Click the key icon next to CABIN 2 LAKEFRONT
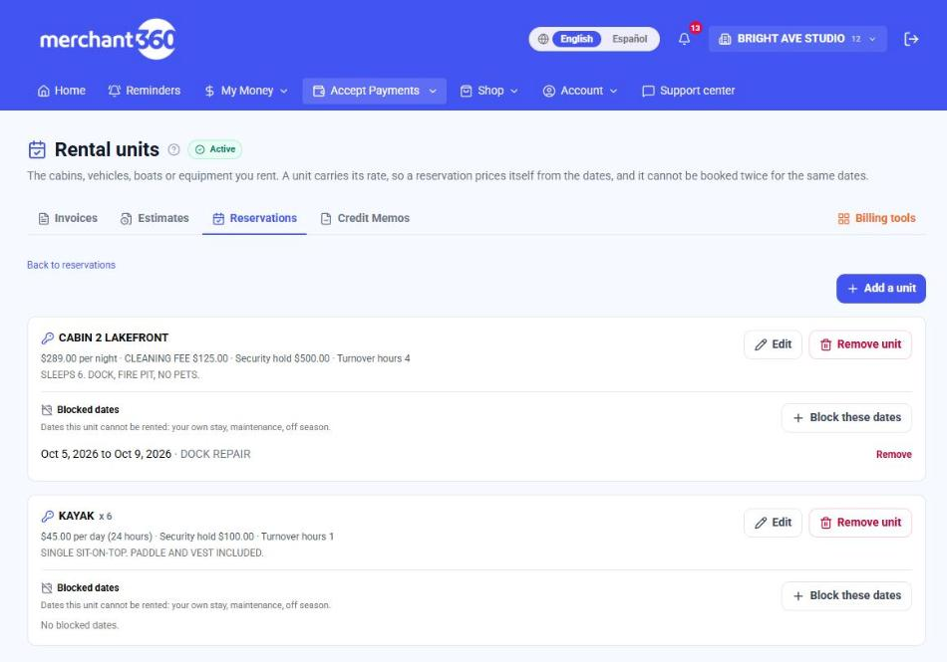Viewport: 947px width, 662px height. tap(47, 337)
